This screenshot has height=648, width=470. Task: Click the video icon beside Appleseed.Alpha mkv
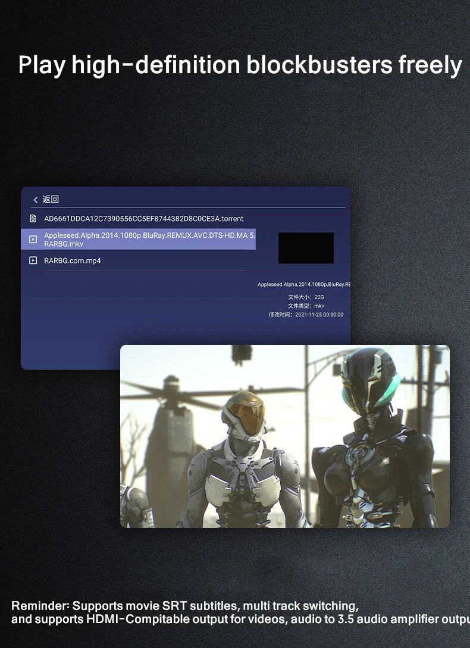(33, 239)
